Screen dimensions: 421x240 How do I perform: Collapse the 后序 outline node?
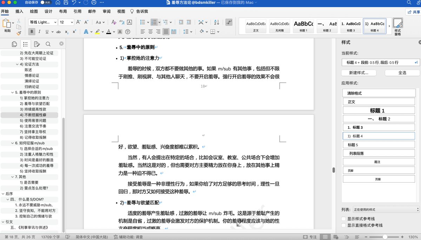(x=3, y=194)
